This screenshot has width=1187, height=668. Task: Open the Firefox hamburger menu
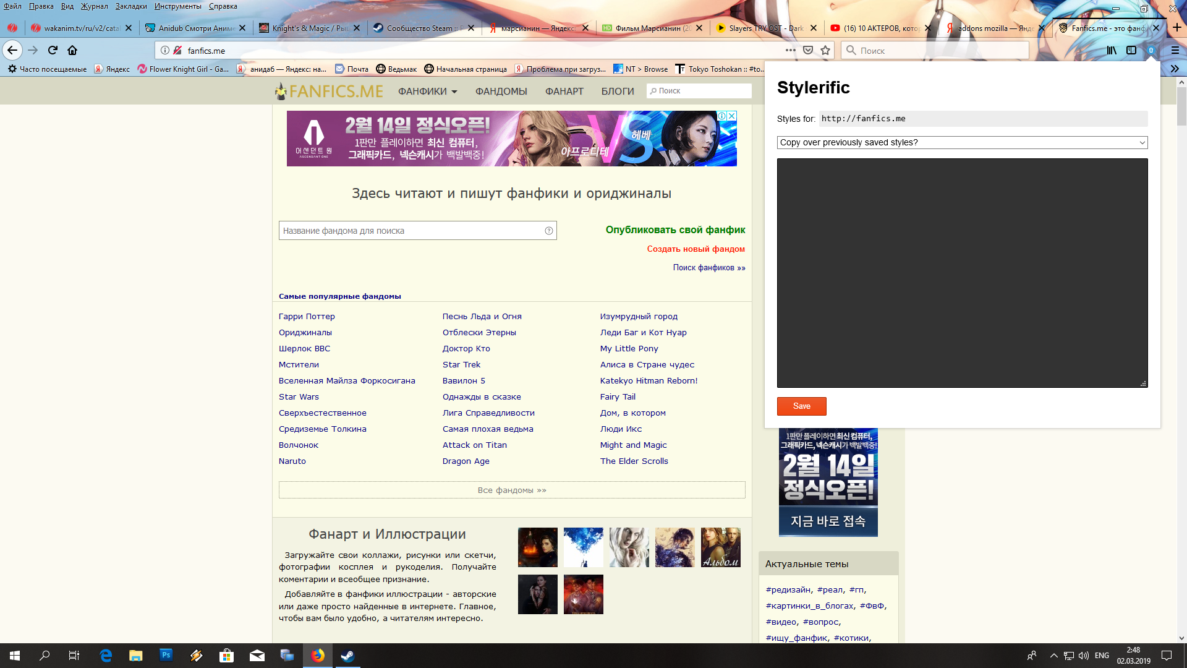click(x=1175, y=50)
